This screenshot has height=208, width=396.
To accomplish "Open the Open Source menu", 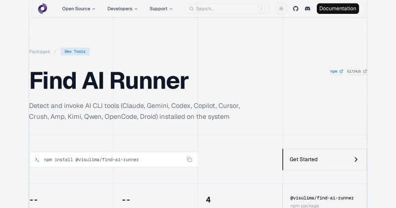I will coord(79,8).
